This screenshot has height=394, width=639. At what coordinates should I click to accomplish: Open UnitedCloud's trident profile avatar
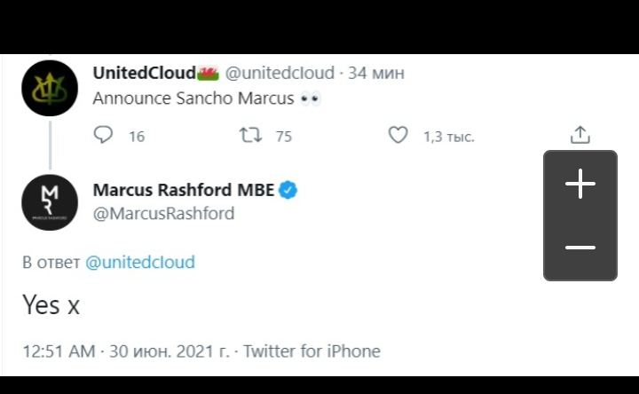click(x=50, y=88)
